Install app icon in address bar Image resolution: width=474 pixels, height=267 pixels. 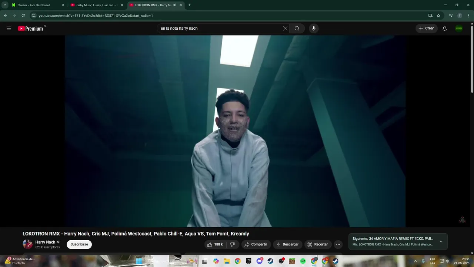tap(430, 16)
